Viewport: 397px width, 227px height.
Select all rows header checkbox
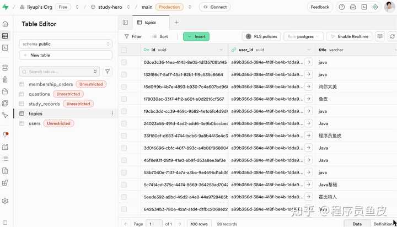click(124, 50)
